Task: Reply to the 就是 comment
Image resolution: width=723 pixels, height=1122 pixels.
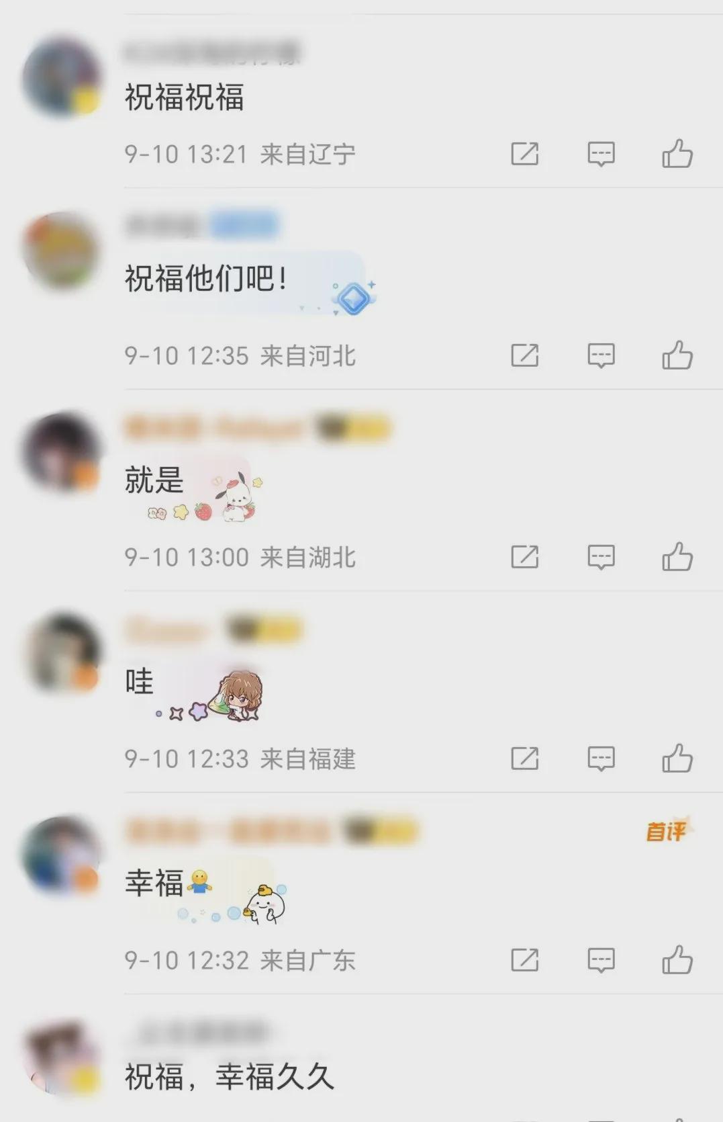Action: 601,557
